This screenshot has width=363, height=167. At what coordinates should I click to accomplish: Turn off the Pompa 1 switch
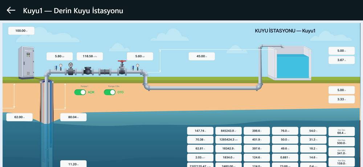click(x=80, y=92)
